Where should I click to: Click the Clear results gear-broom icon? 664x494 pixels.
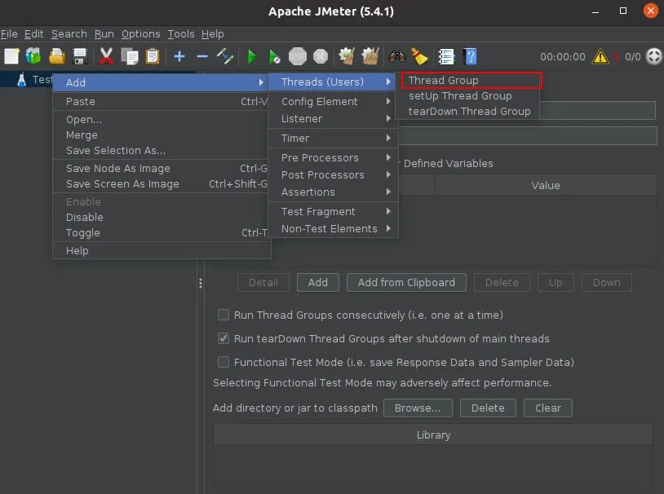click(x=347, y=56)
